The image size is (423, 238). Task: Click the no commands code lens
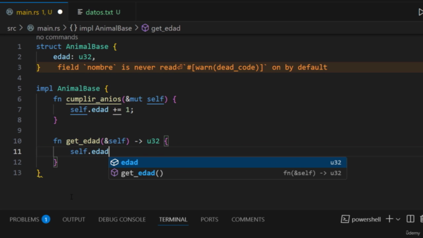click(x=57, y=37)
